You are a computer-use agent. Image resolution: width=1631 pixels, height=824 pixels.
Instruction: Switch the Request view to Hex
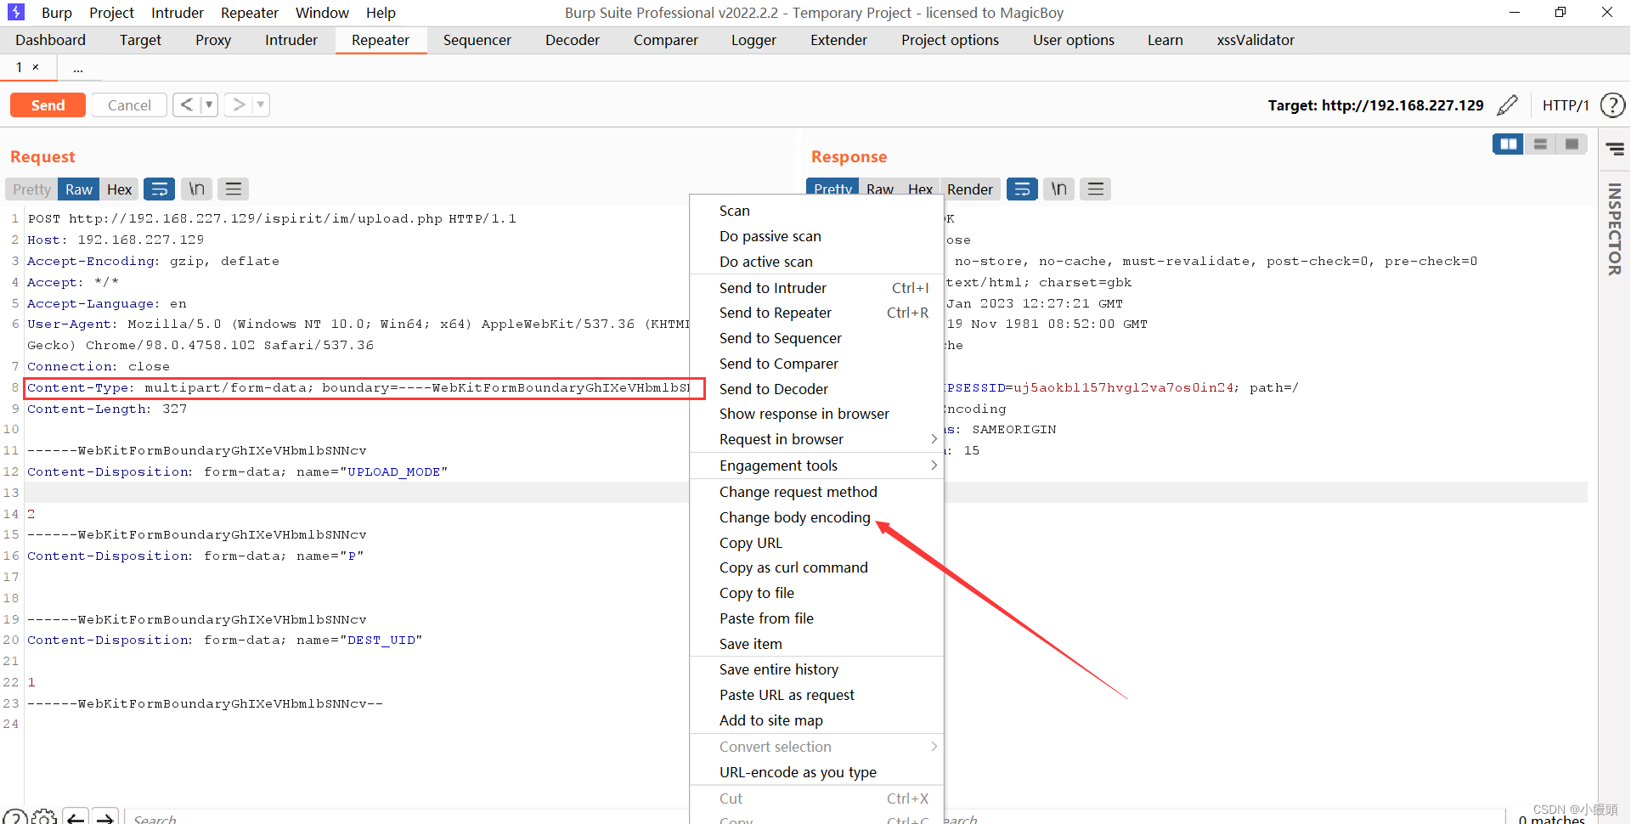point(119,189)
